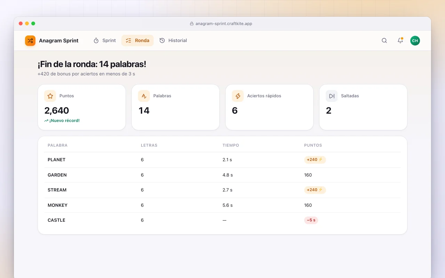Click the TIEMPO column header

coord(231,145)
